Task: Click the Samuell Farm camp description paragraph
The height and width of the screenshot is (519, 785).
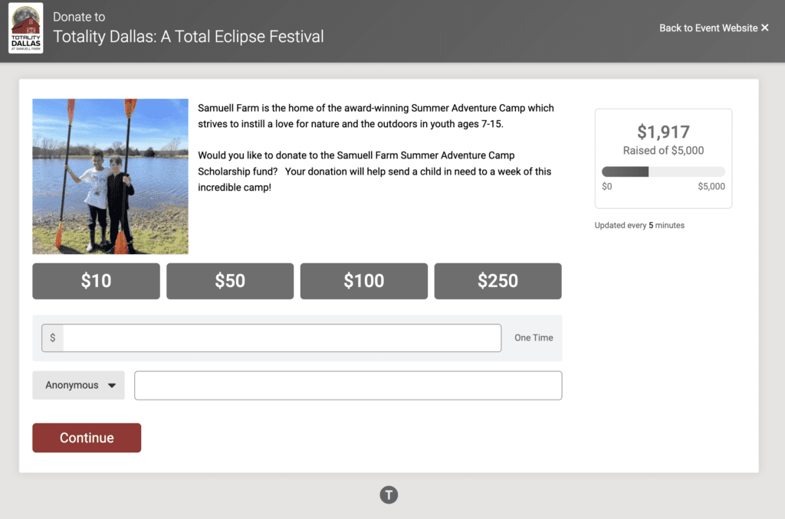Action: coord(376,116)
